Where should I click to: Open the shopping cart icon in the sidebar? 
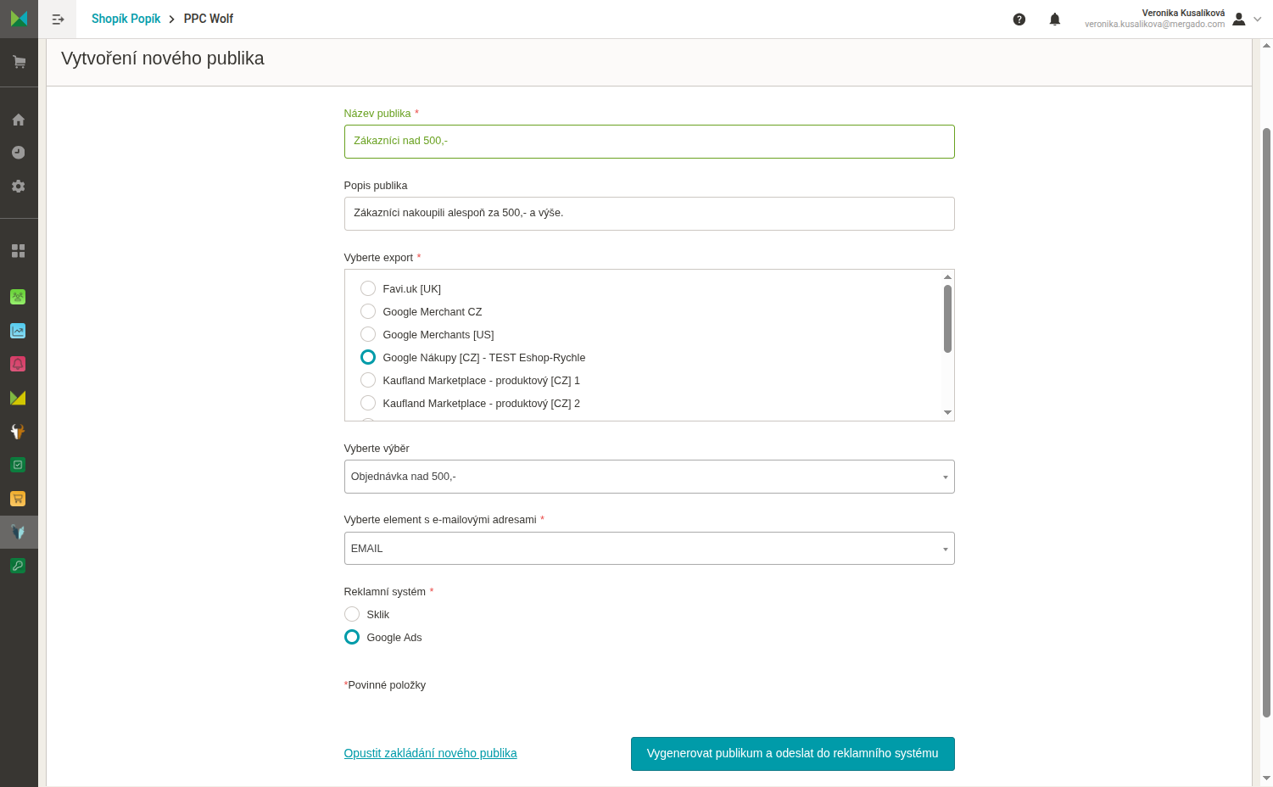19,62
